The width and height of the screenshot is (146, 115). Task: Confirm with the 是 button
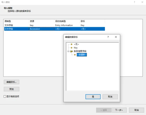(x=93, y=97)
